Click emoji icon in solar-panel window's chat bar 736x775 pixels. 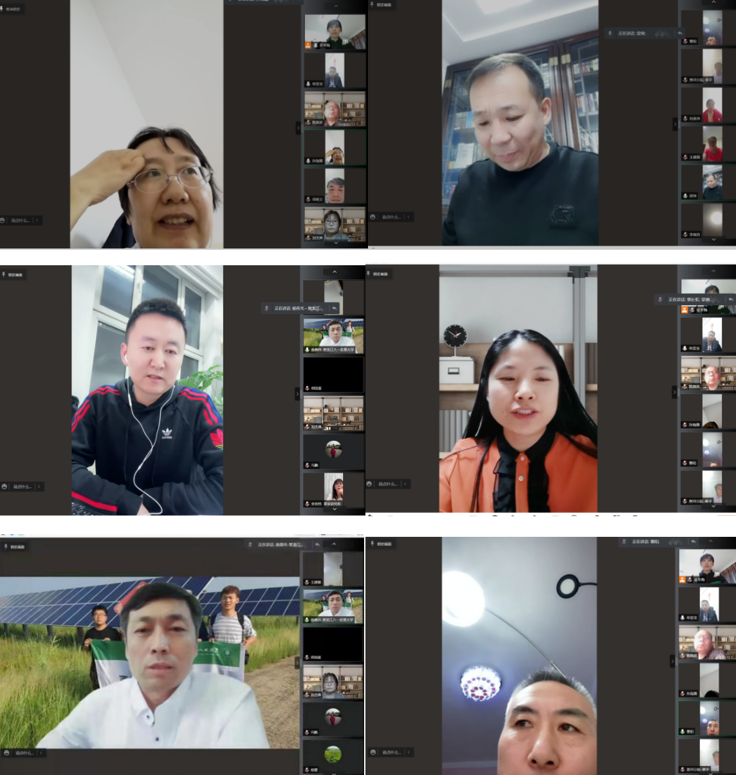(6, 752)
